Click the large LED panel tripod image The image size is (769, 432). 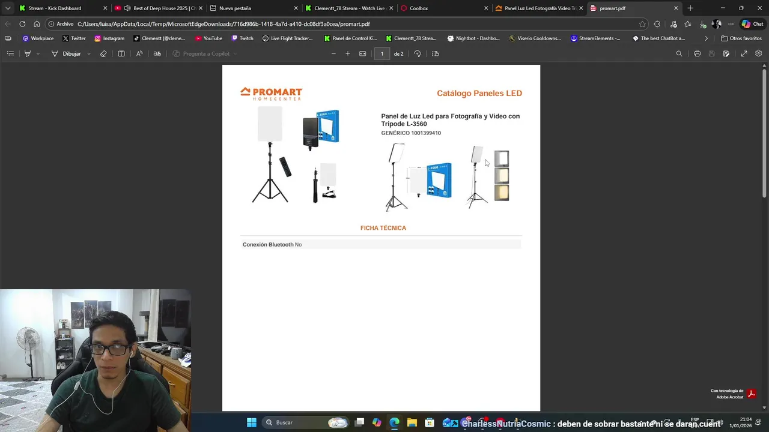click(270, 155)
